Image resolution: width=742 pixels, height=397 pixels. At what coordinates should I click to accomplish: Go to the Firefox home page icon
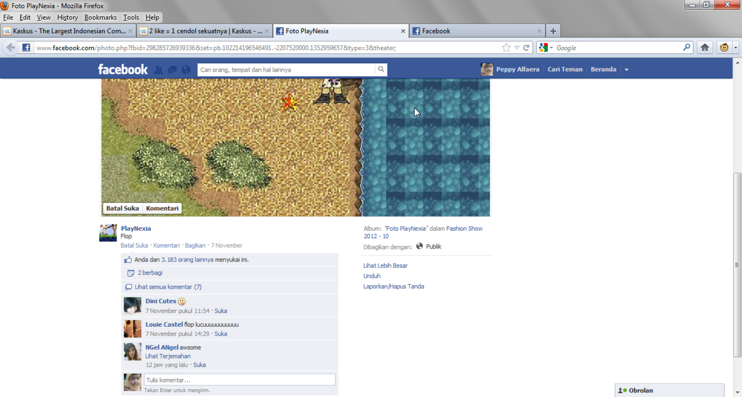(705, 48)
